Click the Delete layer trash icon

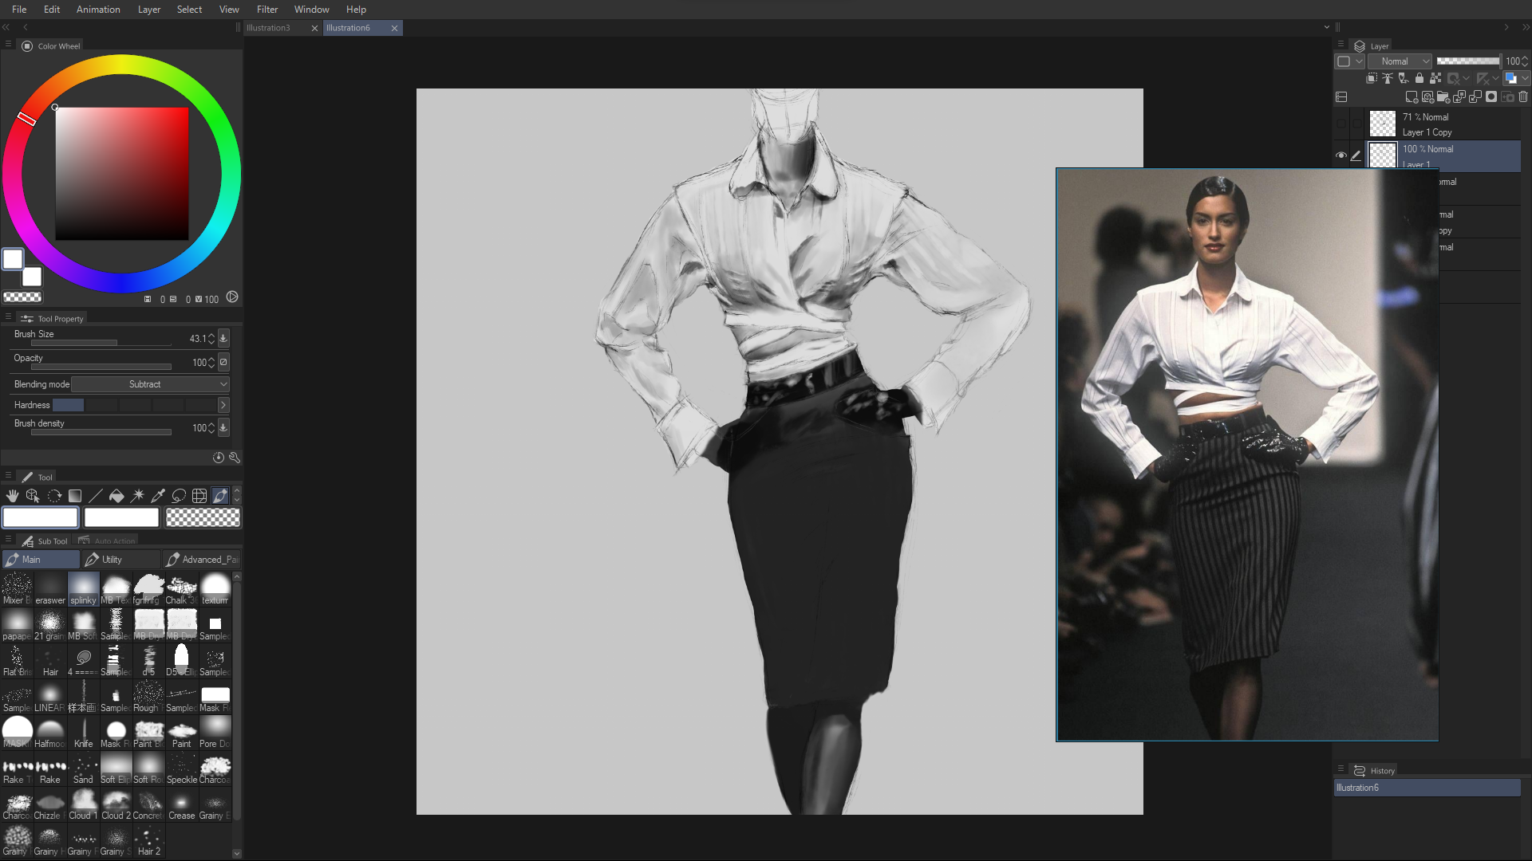click(1523, 97)
